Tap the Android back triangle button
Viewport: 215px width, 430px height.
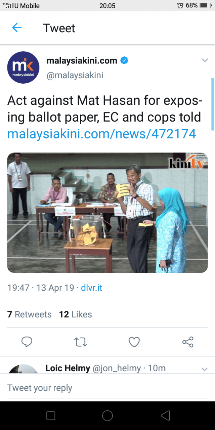(165, 416)
